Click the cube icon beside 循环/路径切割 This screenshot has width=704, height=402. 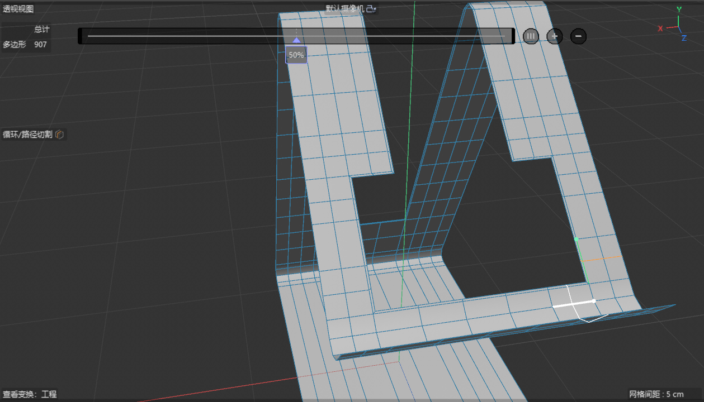pyautogui.click(x=59, y=135)
